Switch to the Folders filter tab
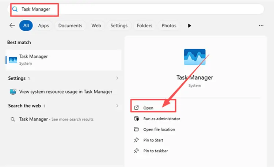Image resolution: width=274 pixels, height=167 pixels. pyautogui.click(x=145, y=26)
